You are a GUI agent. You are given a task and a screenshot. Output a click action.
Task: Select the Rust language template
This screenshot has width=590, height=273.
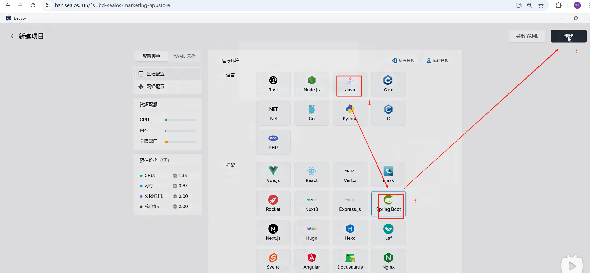(273, 84)
